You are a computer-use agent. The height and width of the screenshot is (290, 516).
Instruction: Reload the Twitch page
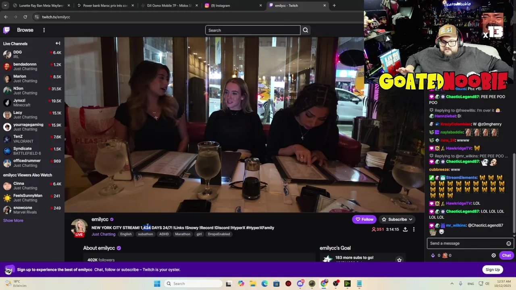(x=25, y=17)
